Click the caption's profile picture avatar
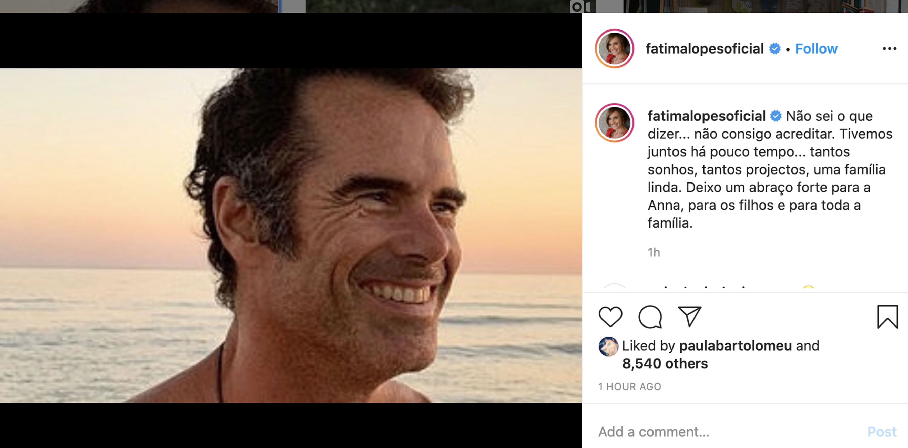The height and width of the screenshot is (448, 908). pos(614,123)
